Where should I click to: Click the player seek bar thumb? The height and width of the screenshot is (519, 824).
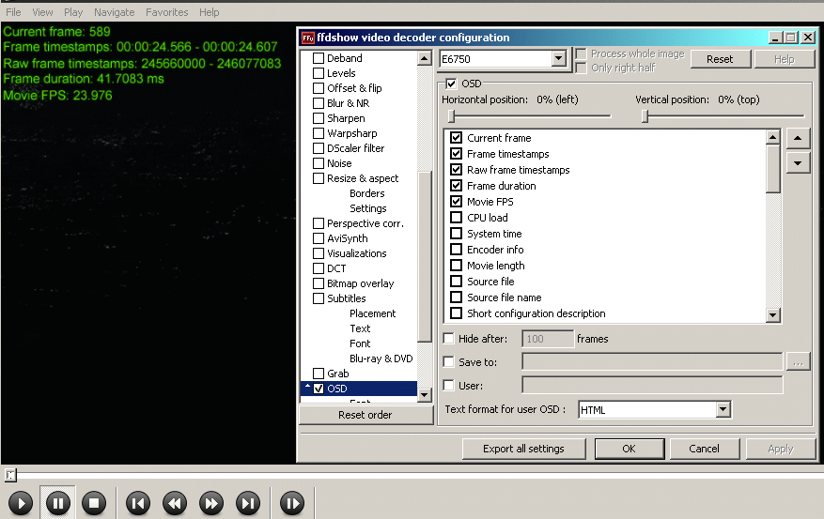pyautogui.click(x=10, y=476)
